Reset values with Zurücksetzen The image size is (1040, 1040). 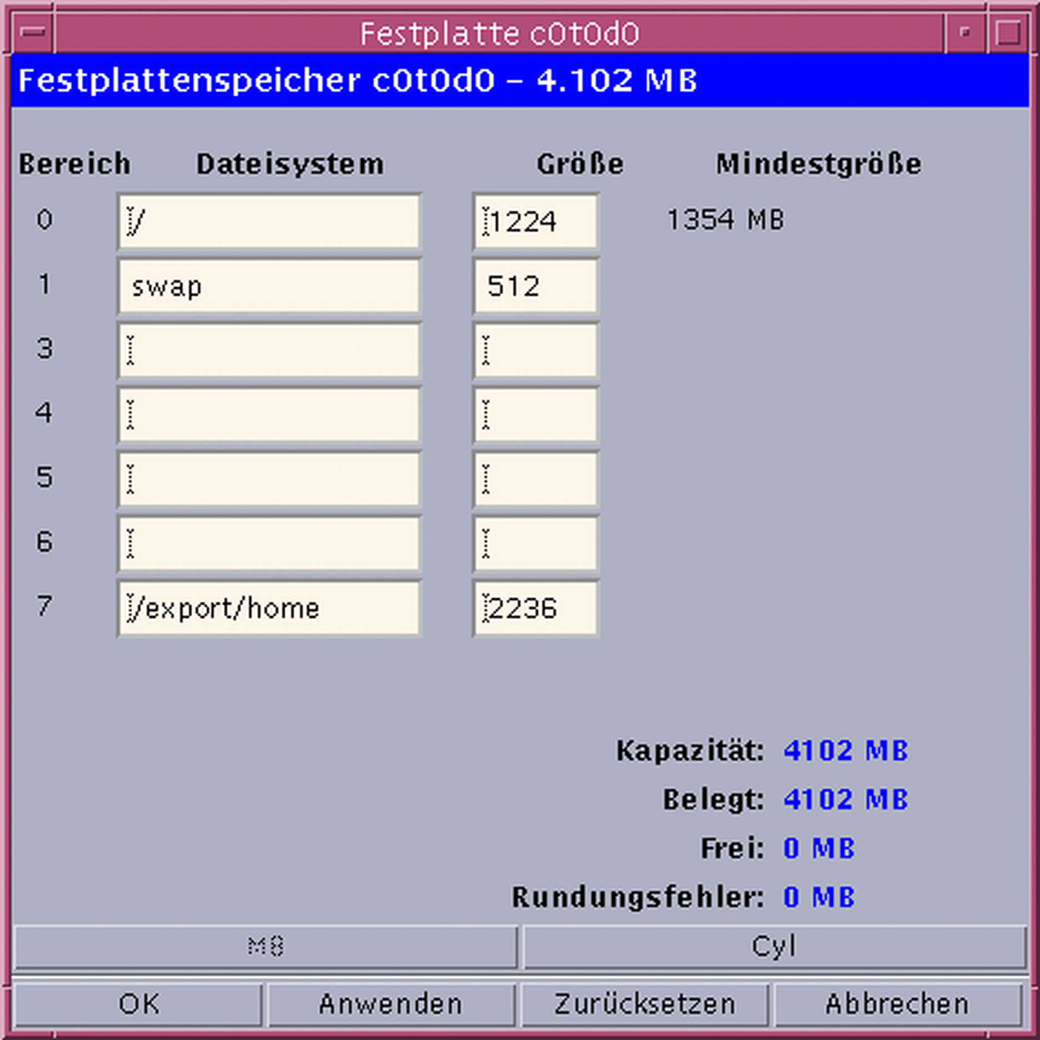(644, 1004)
